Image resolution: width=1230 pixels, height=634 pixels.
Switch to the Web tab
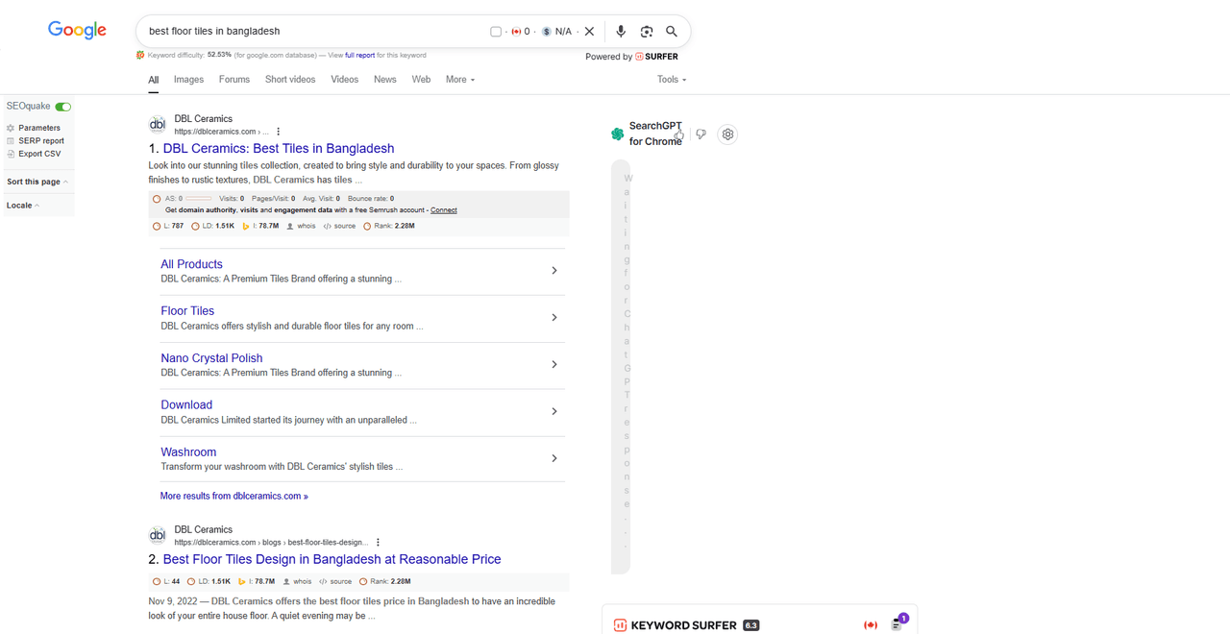pos(421,80)
